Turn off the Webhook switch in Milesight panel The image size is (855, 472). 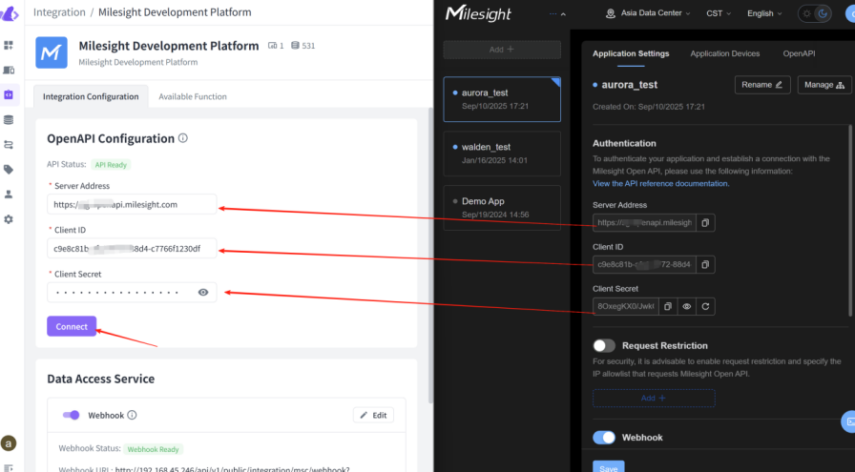(x=604, y=438)
